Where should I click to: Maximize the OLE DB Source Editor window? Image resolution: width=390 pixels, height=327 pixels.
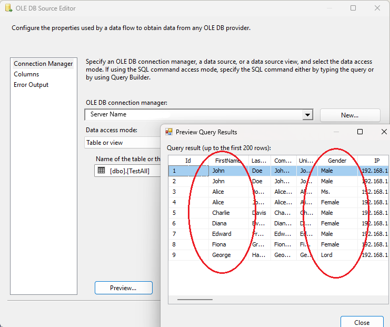(x=353, y=8)
